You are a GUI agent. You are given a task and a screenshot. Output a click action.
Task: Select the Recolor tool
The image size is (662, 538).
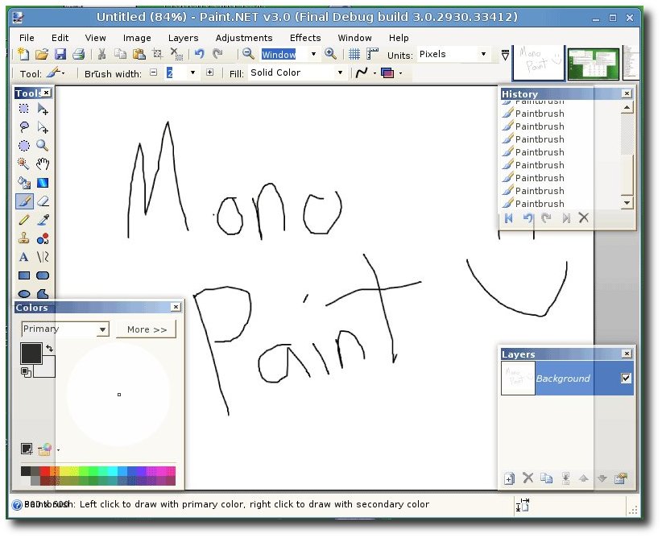pyautogui.click(x=43, y=239)
